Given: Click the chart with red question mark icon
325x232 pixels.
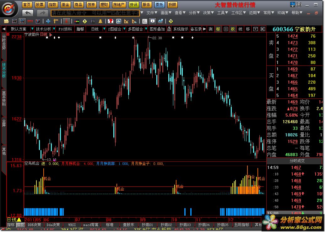Looking at the screenshot, I should 111,21.
